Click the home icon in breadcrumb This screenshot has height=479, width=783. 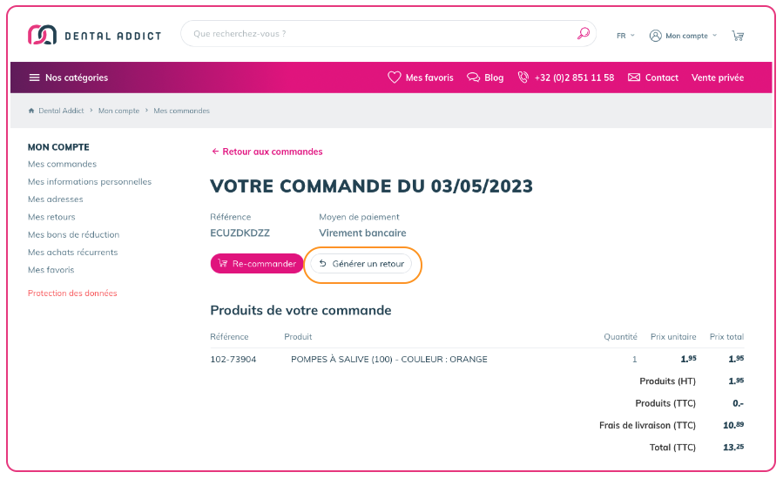click(x=31, y=111)
